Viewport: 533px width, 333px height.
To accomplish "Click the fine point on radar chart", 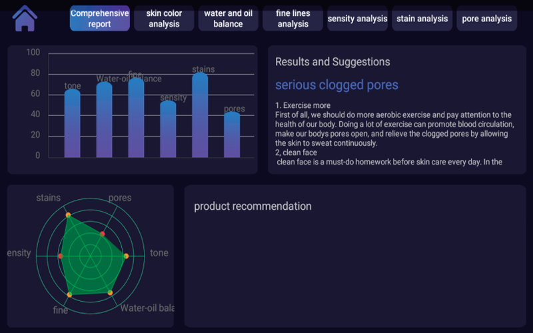I will click(69, 294).
